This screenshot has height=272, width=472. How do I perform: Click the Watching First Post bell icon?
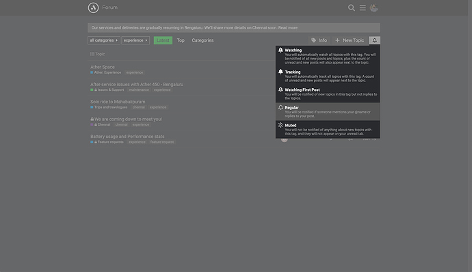[280, 90]
